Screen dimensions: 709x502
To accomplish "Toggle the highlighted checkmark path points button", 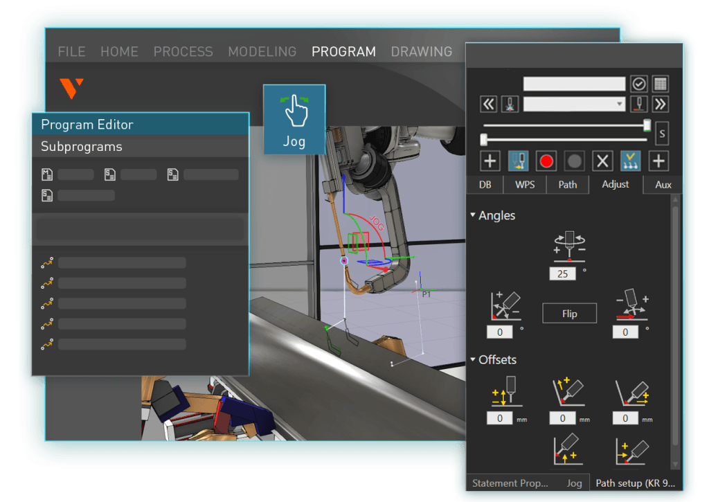I will point(630,161).
